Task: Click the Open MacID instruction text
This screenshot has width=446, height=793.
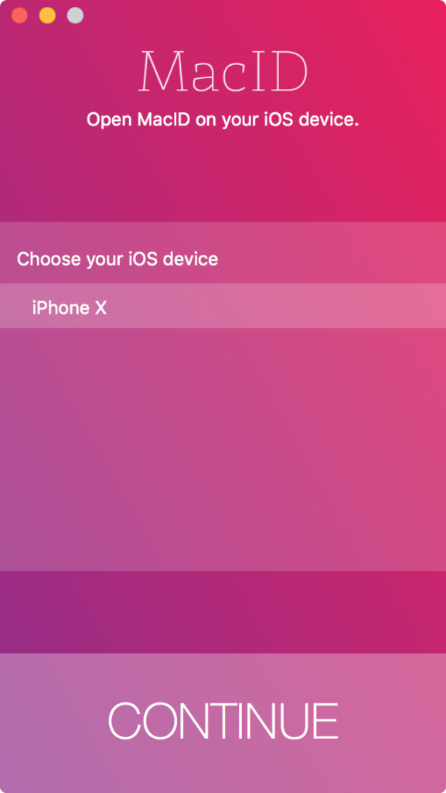Action: [223, 120]
